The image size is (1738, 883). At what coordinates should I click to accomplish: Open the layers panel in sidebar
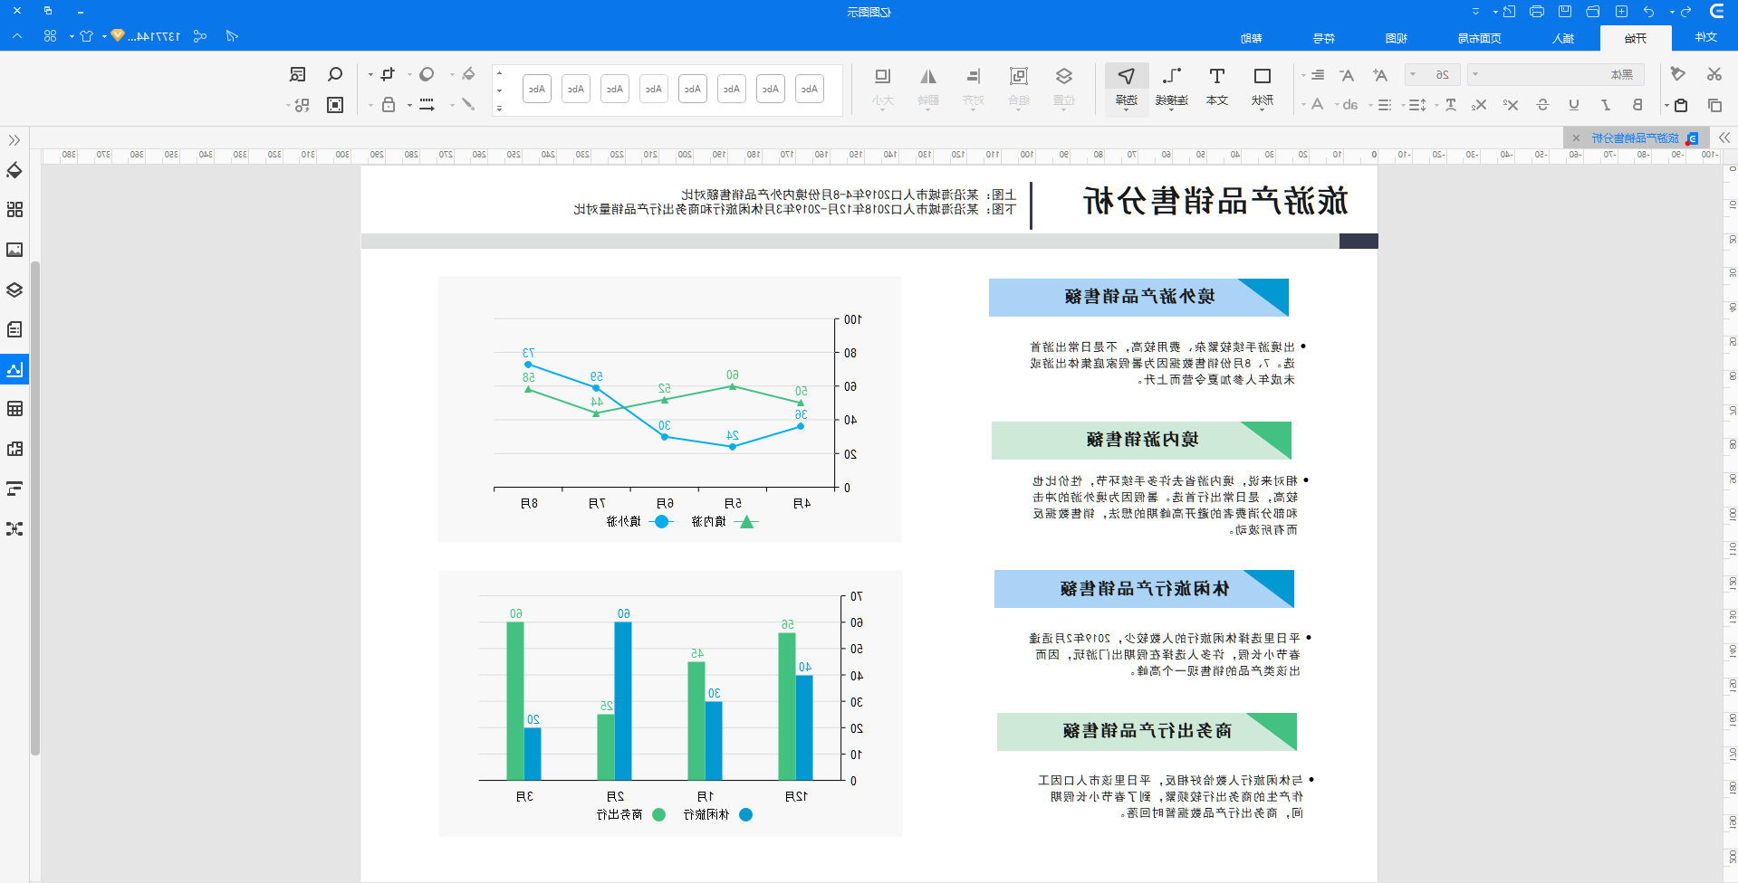point(14,290)
